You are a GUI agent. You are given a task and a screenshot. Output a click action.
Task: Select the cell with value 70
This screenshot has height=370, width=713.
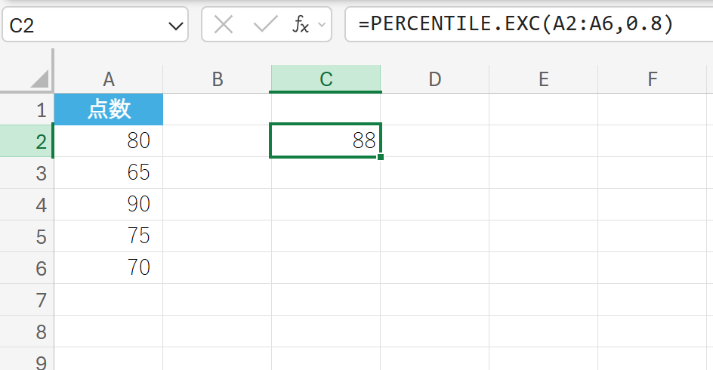109,268
